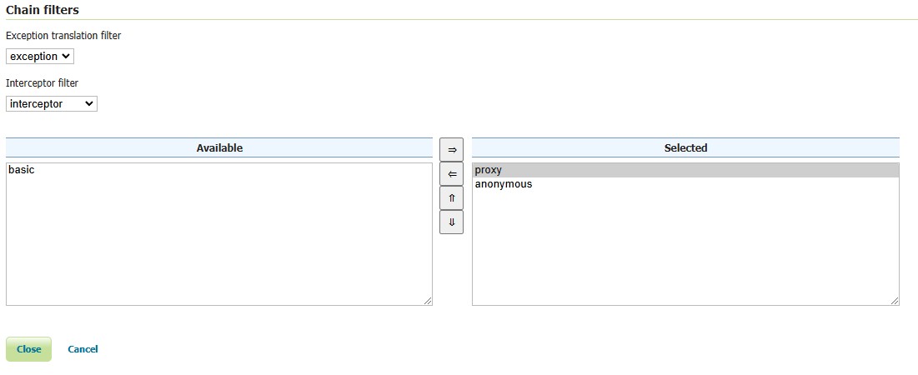
Task: Select proxy in the Selected list
Action: tap(489, 170)
